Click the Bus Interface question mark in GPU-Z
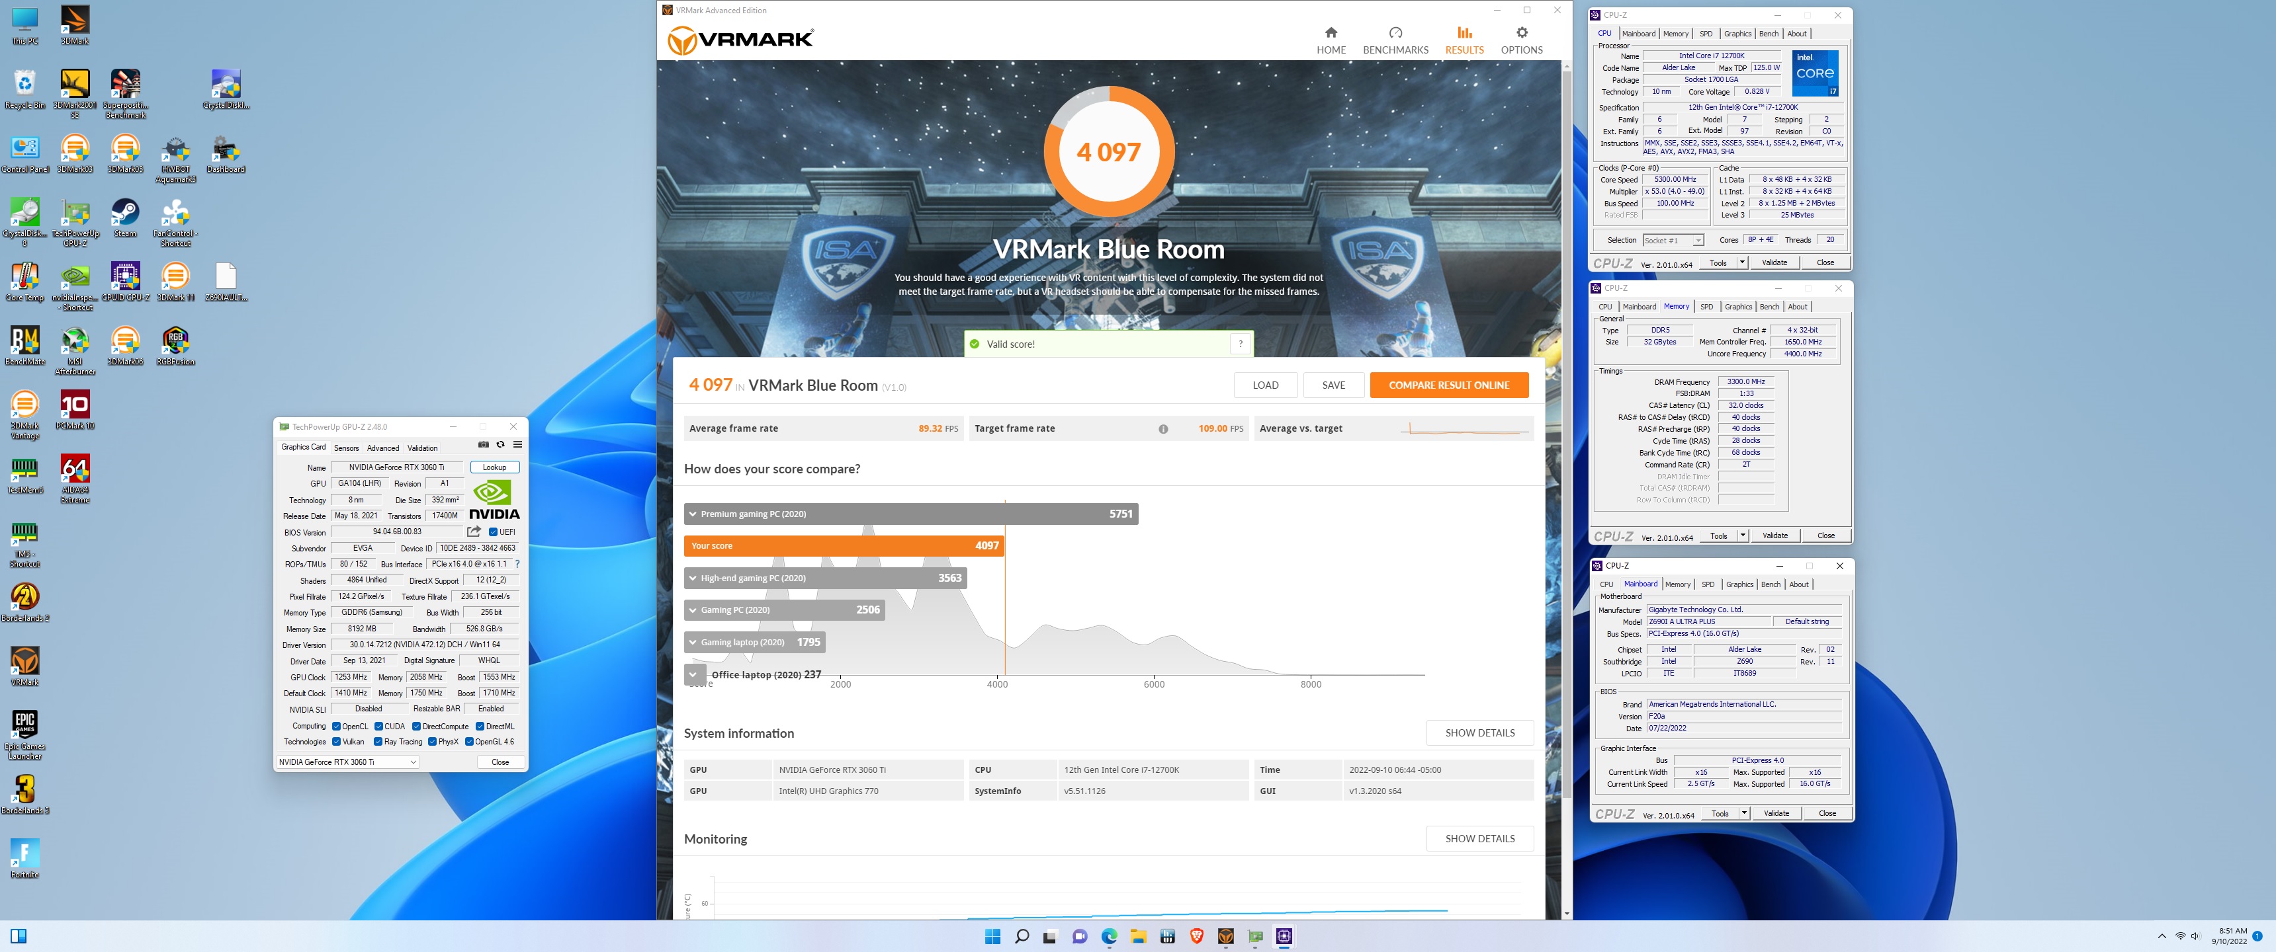Viewport: 2276px width, 952px height. pos(517,563)
